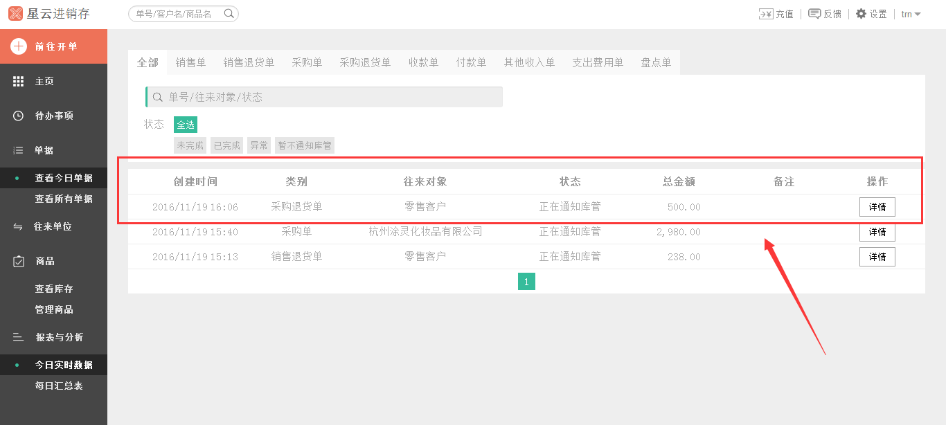Click the 商品 clipboard icon in sidebar
This screenshot has height=425, width=946.
point(19,261)
